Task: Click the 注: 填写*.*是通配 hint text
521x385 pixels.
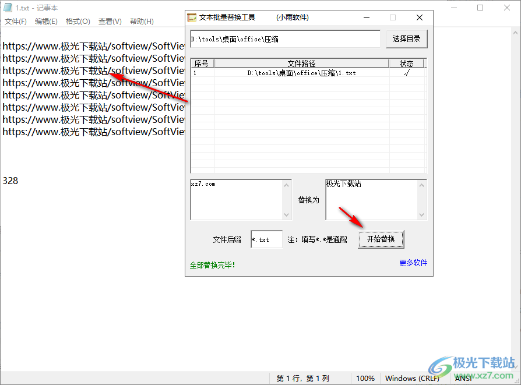Action: (317, 239)
